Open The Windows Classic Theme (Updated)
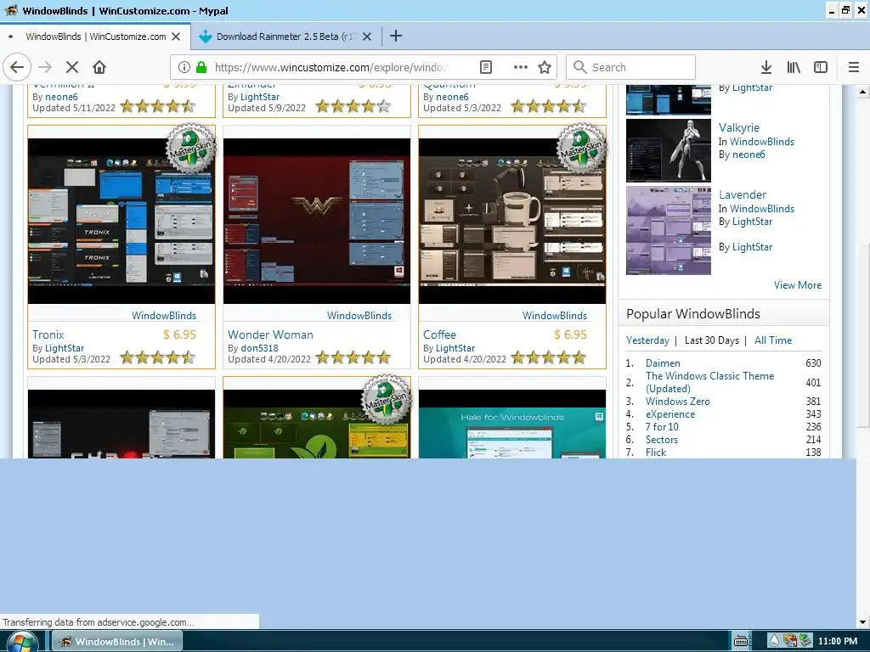The height and width of the screenshot is (652, 870). pos(709,382)
